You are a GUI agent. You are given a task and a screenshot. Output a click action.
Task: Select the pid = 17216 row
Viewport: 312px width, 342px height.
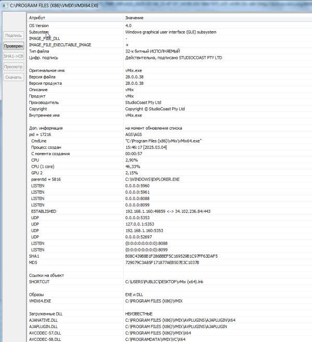tap(170, 134)
